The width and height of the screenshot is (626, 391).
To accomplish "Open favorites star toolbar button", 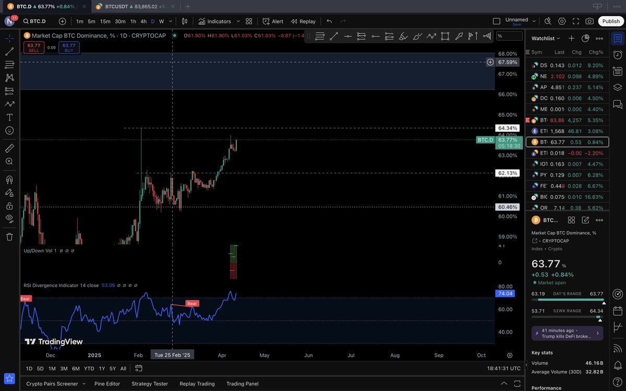I will tap(9, 379).
